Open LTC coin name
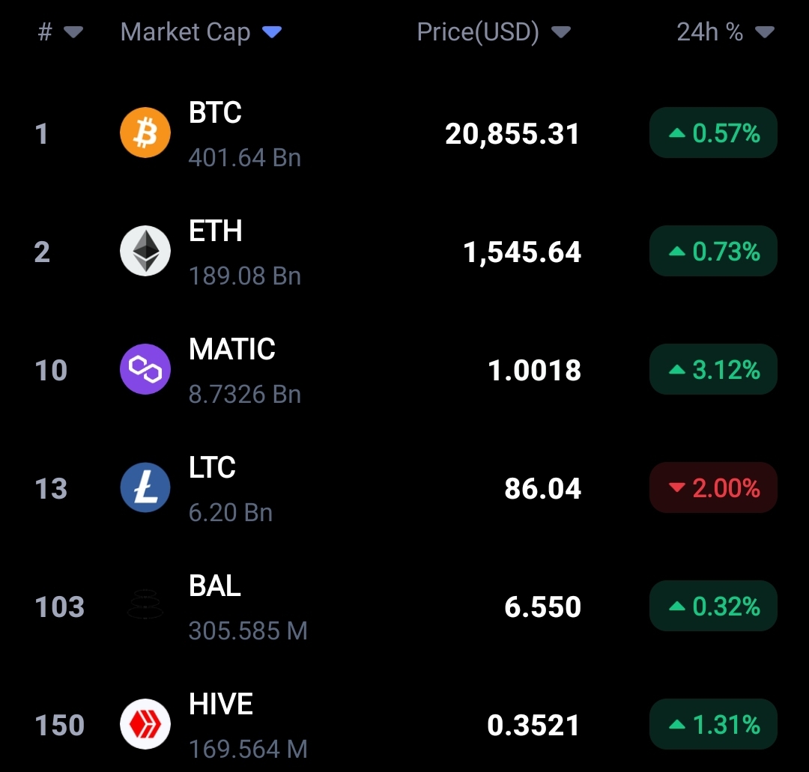Image resolution: width=809 pixels, height=772 pixels. click(x=212, y=468)
